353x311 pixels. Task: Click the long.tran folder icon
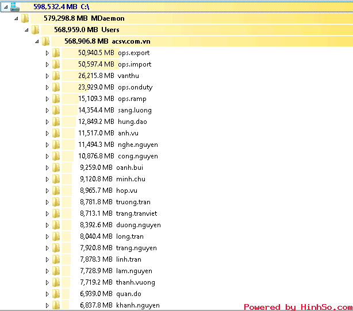[56, 236]
